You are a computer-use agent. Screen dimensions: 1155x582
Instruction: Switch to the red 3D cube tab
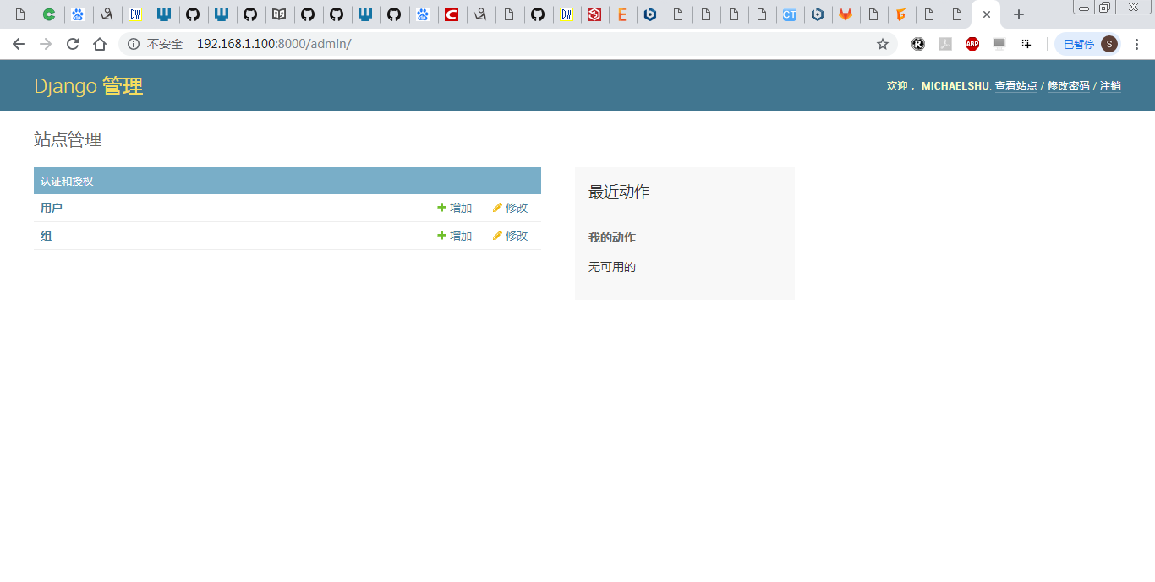(594, 14)
